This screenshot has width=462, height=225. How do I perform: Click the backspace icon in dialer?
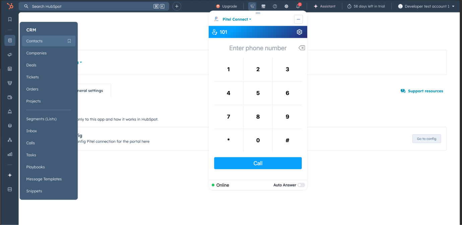tap(302, 48)
